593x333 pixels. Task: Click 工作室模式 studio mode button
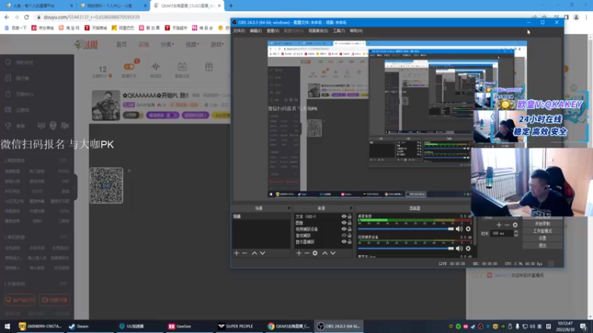(543, 231)
